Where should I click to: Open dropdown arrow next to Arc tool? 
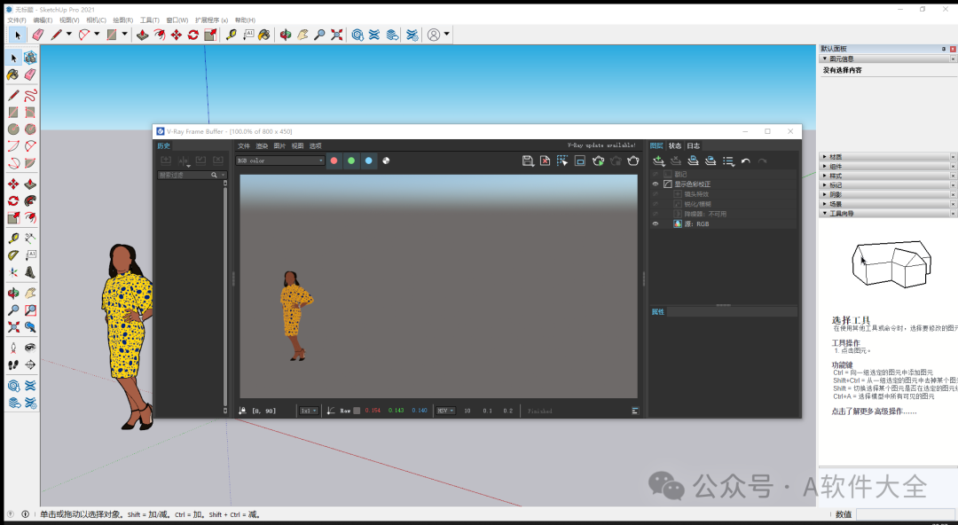[x=97, y=35]
